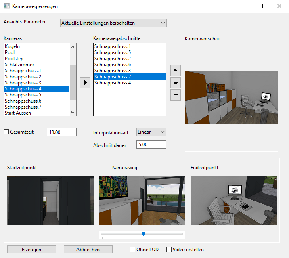
Task: Check the Video erstellen option
Action: point(169,250)
